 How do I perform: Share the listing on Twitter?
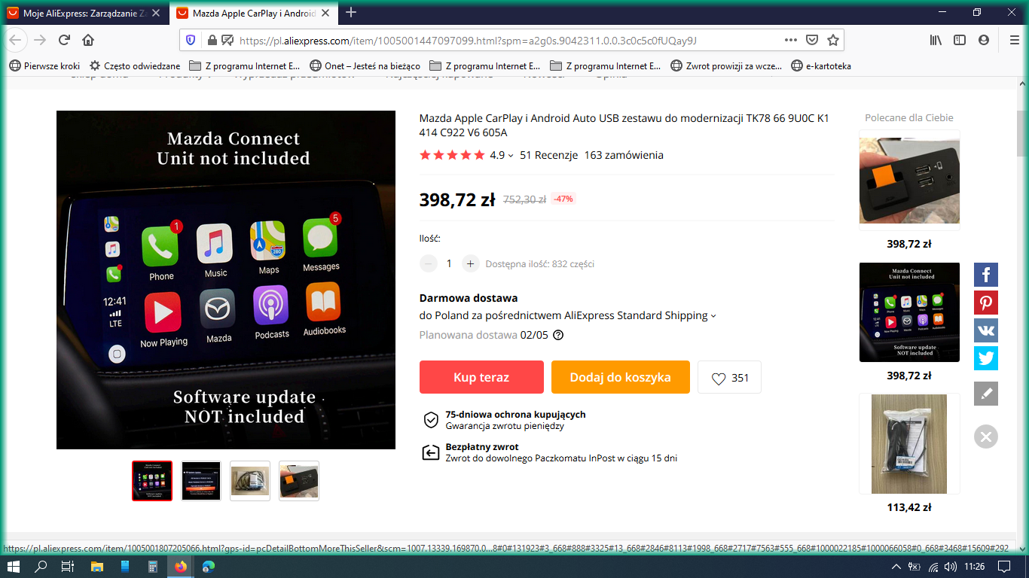pos(985,357)
